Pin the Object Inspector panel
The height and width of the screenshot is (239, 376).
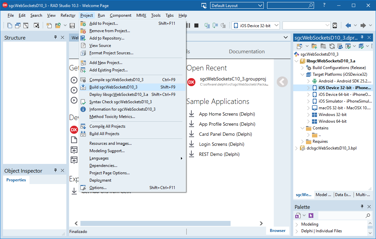55,170
